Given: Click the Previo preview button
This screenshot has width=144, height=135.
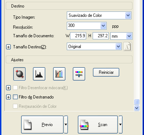Looking at the screenshot, I should pyautogui.click(x=42, y=125).
